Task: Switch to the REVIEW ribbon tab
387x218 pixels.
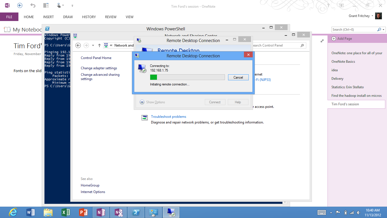Action: [x=111, y=17]
